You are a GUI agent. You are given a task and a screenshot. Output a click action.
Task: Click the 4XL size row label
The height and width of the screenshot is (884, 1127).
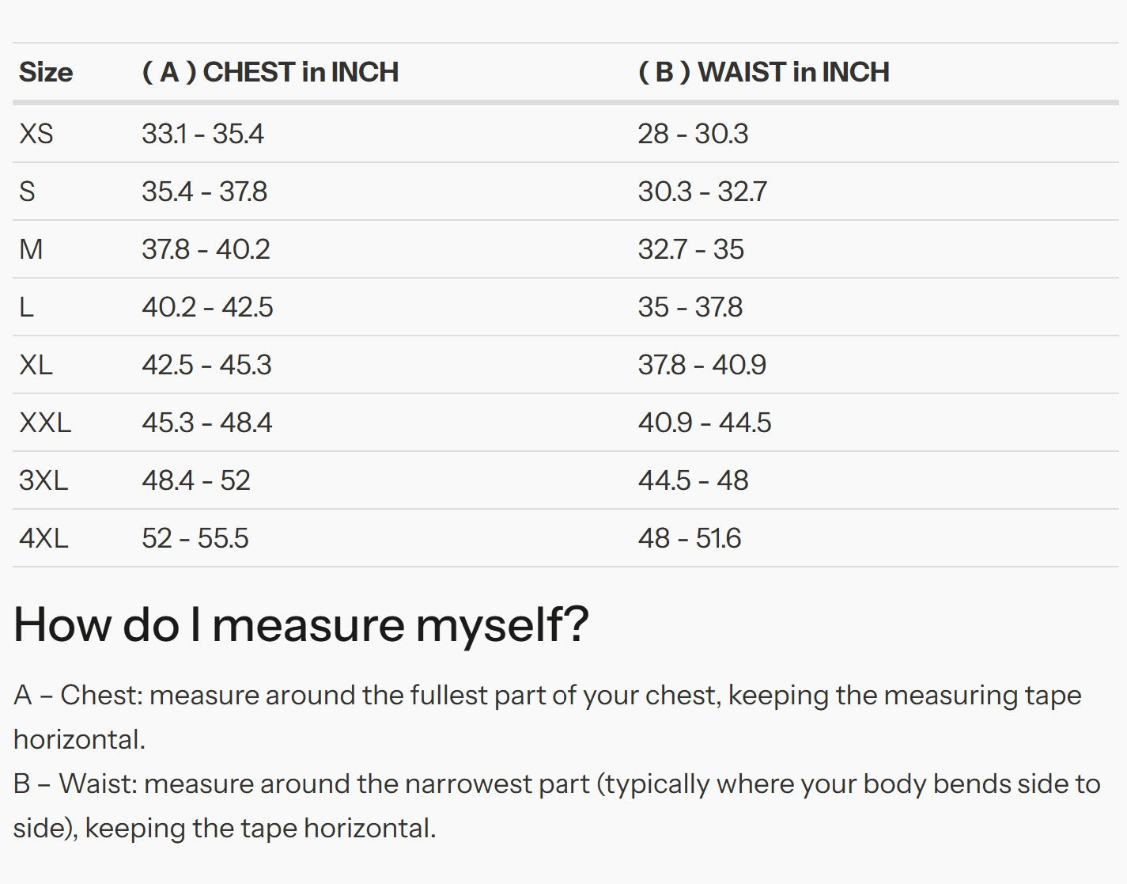click(x=43, y=538)
